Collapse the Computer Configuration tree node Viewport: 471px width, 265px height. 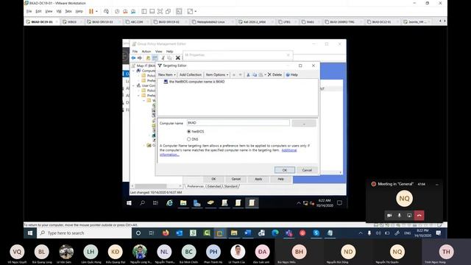[134, 71]
